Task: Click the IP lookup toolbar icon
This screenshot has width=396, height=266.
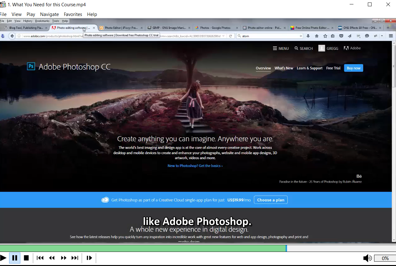Action: pyautogui.click(x=358, y=36)
